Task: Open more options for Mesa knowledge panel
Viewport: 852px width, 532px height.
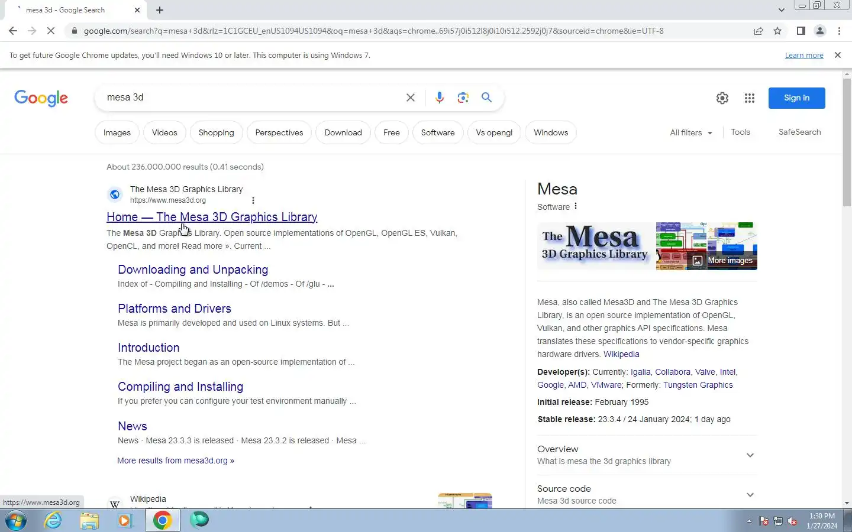Action: (x=576, y=206)
